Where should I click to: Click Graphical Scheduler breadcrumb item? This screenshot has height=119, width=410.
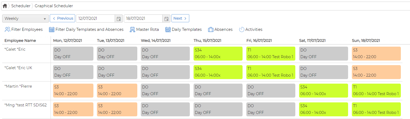pos(54,6)
